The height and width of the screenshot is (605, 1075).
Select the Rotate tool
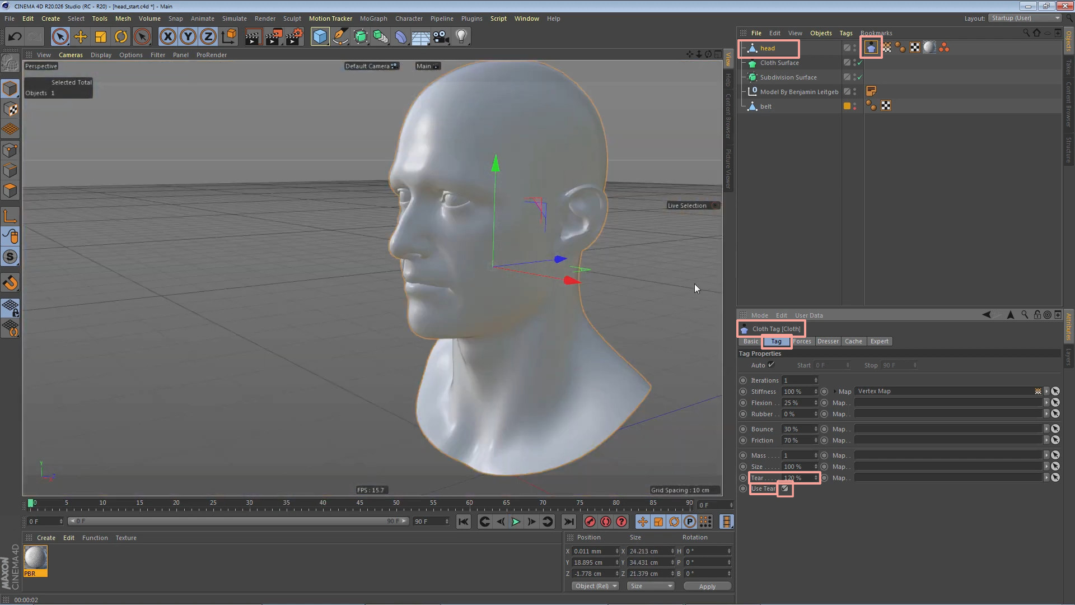coord(121,37)
